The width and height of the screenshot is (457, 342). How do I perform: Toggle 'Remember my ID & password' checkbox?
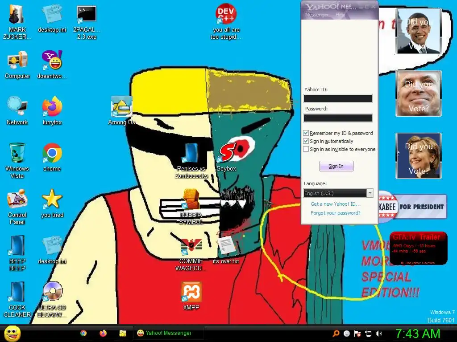click(306, 133)
